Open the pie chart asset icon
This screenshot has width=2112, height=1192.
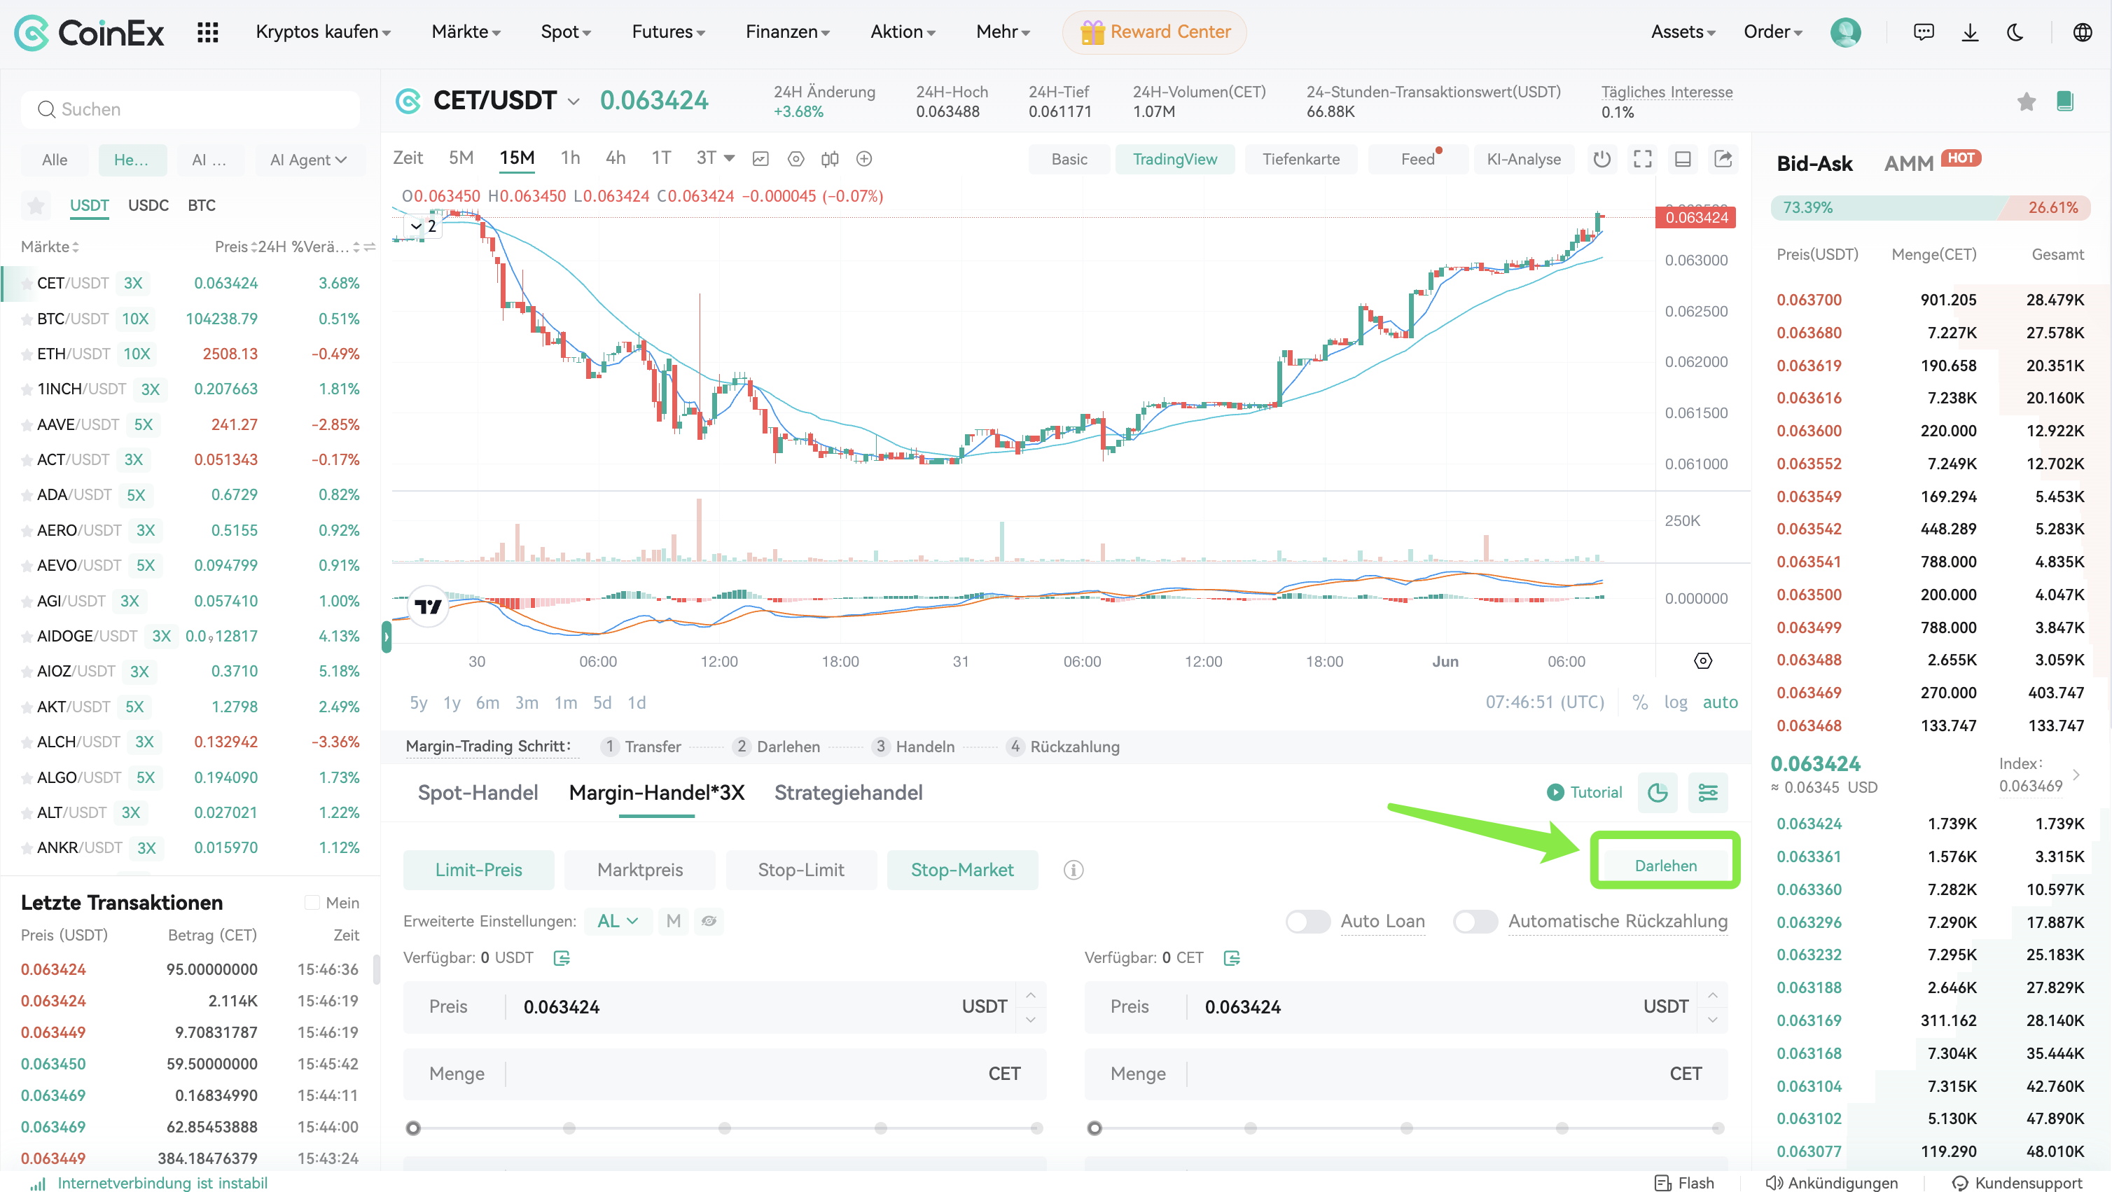(1657, 792)
